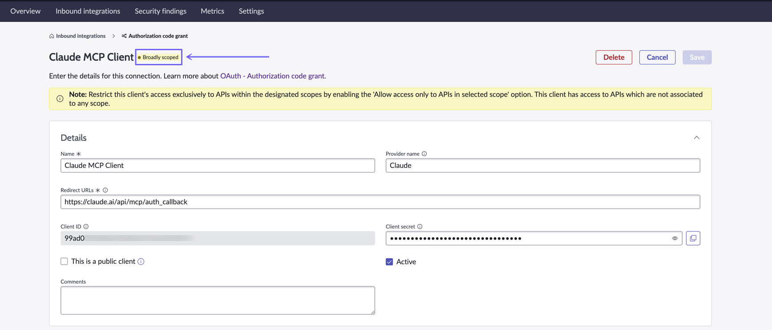Show the Client ID info tooltip

[86, 227]
